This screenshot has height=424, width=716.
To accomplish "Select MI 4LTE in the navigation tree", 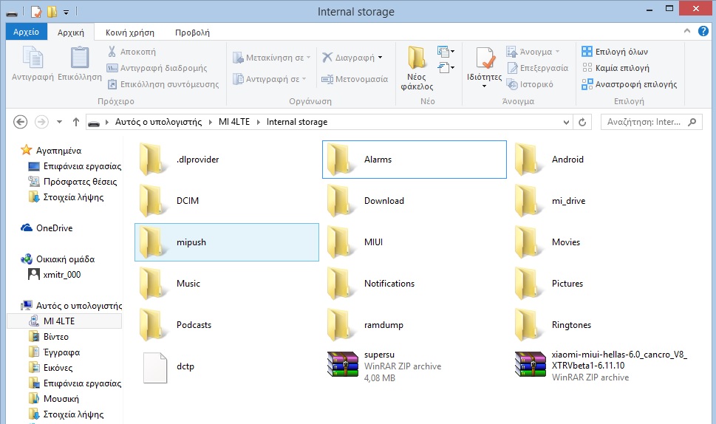I will [58, 321].
